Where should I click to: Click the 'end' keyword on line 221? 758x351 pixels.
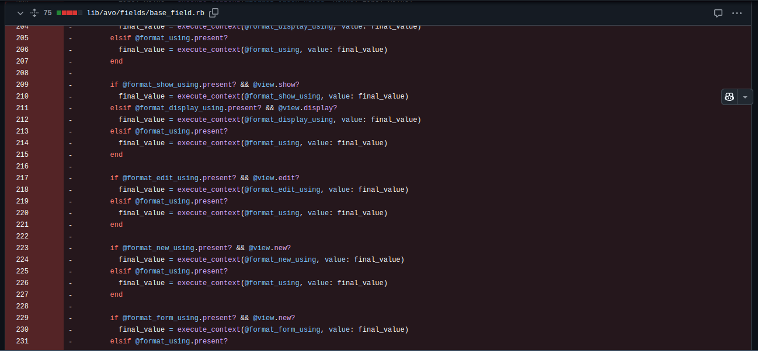coord(116,224)
